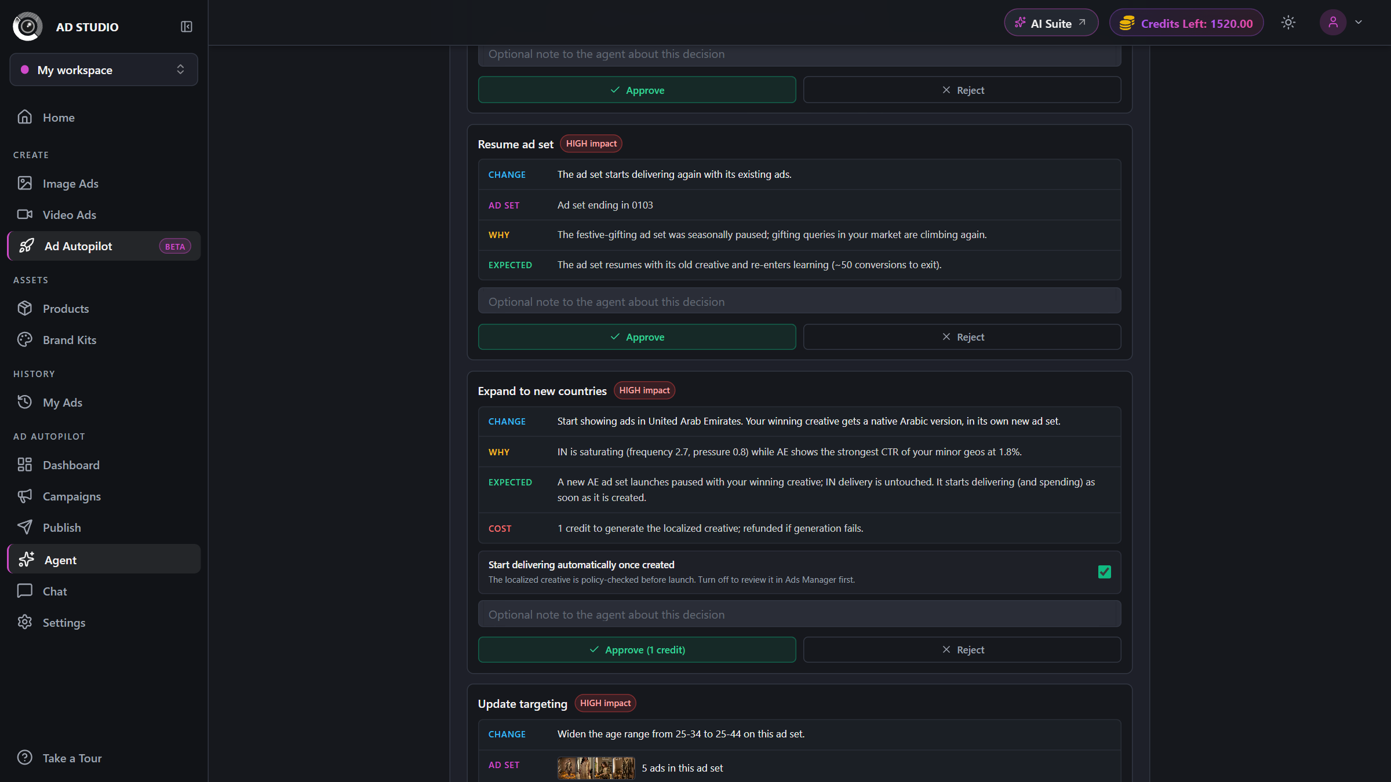Click the Chat bubble icon
The image size is (1391, 782).
pyautogui.click(x=24, y=591)
